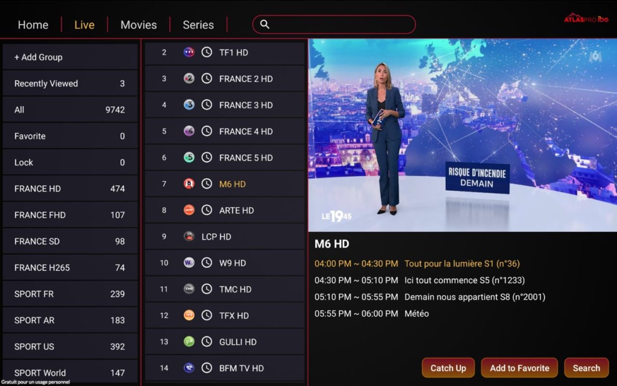
Task: Click the Search button below the EPG
Action: pos(586,368)
